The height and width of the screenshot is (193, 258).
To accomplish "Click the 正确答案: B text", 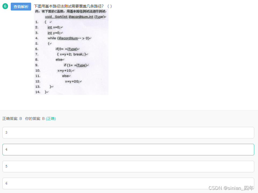I will click(x=11, y=119).
